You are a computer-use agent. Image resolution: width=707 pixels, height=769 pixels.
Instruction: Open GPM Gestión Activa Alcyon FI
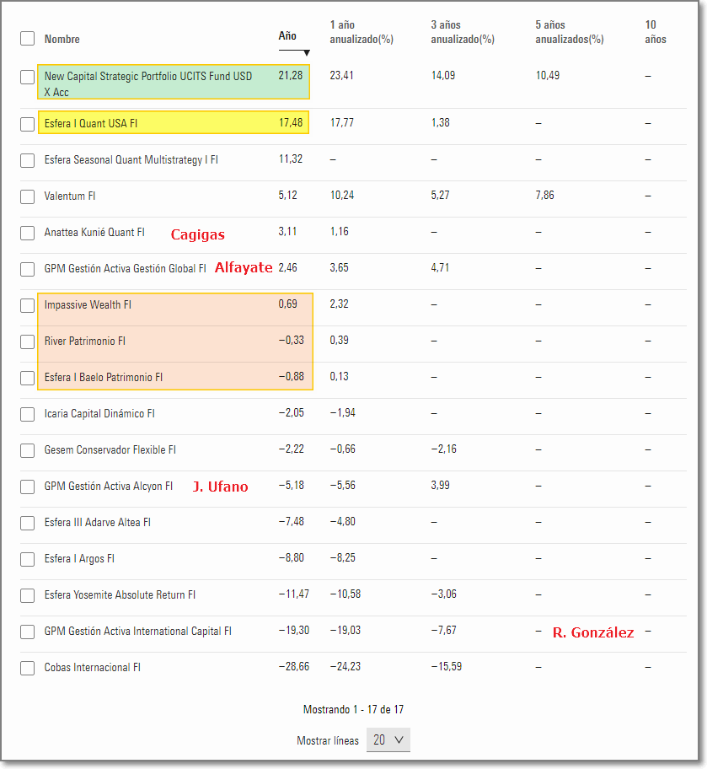tap(109, 487)
